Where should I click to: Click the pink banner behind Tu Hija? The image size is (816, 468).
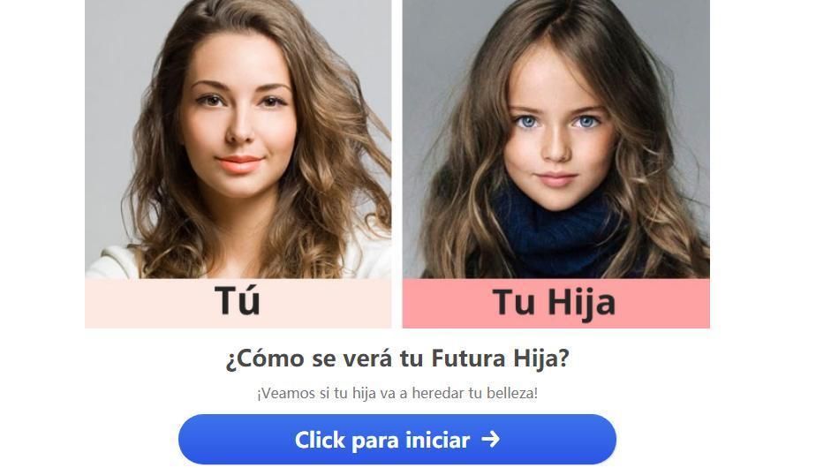555,303
